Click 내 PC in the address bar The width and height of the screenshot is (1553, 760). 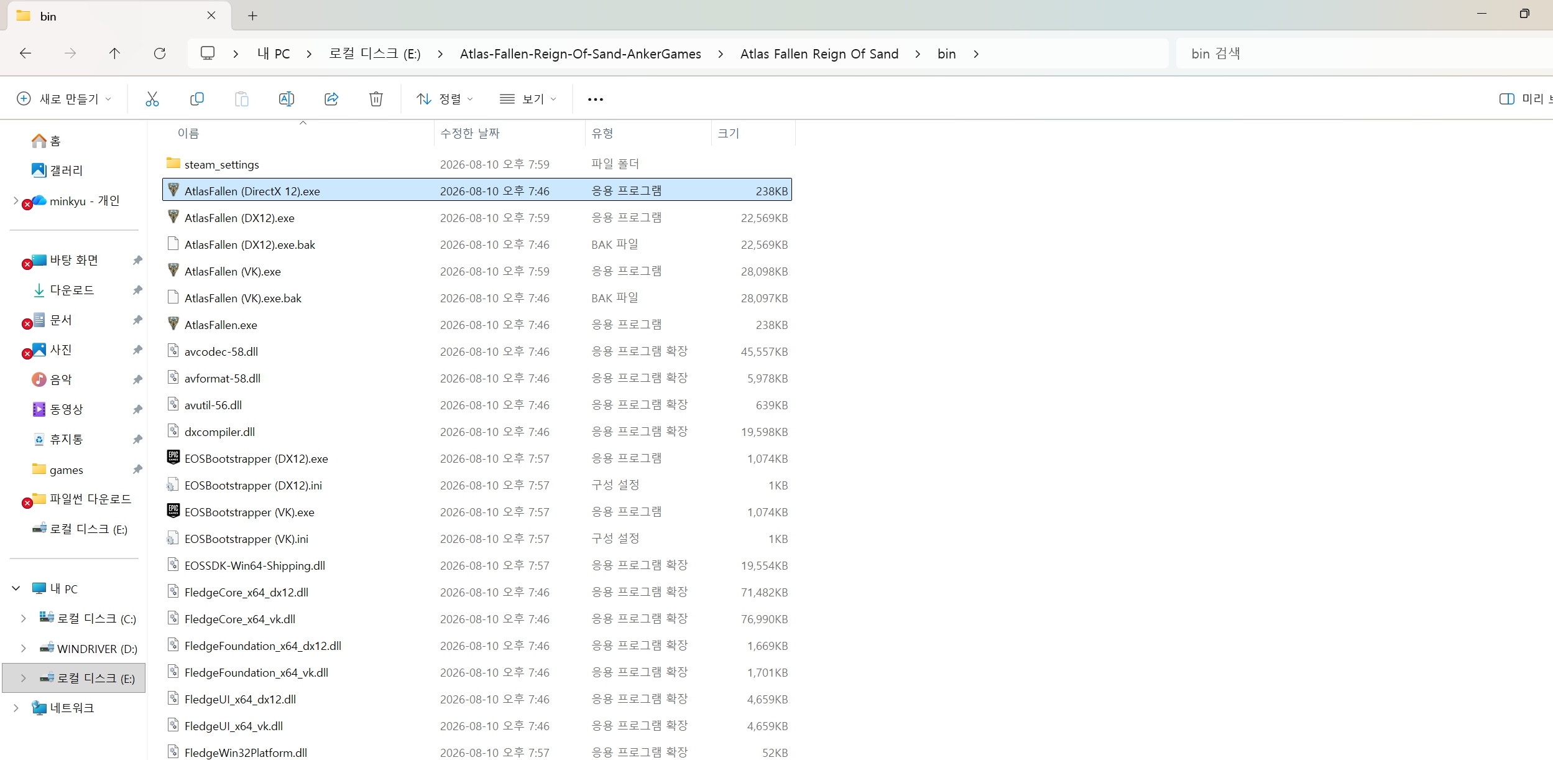[274, 54]
